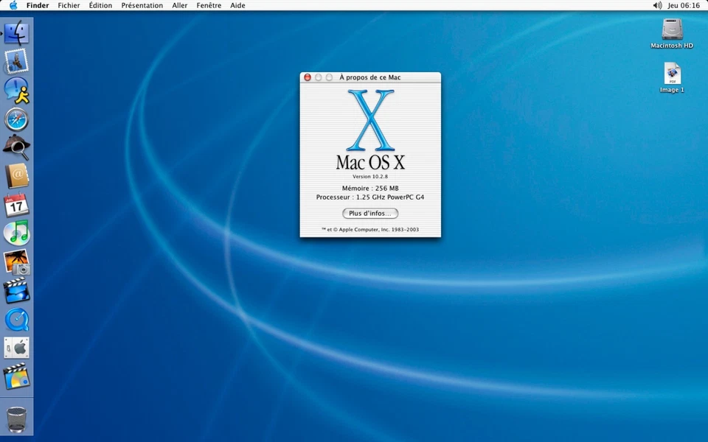
Task: Open System Preferences in dock
Action: (16, 348)
